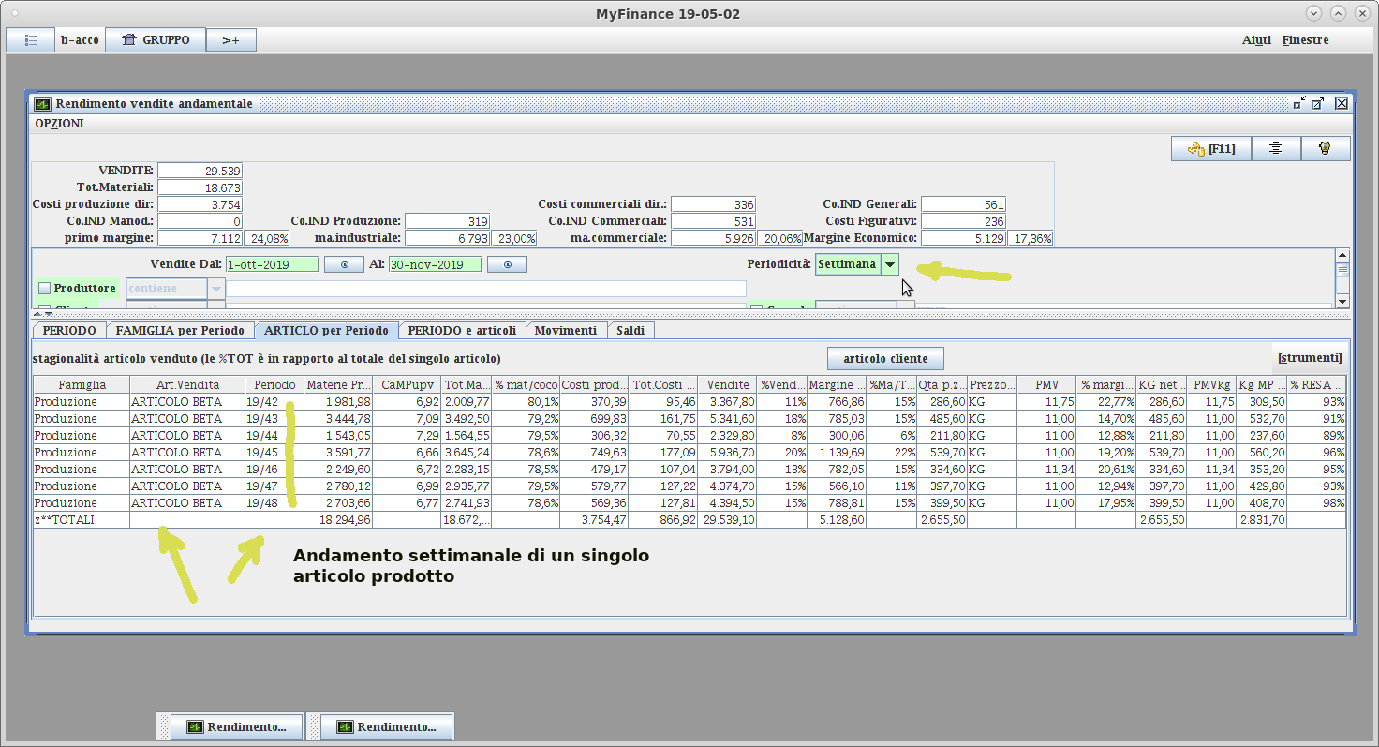1379x747 pixels.
Task: Click total Vendite value 29.539,10
Action: click(728, 520)
